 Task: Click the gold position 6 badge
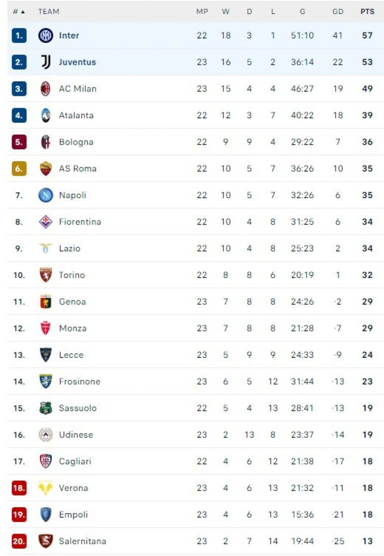(19, 169)
